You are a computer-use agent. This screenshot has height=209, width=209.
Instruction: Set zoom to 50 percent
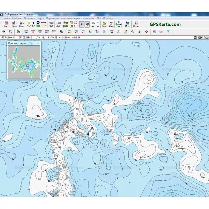[40, 32]
